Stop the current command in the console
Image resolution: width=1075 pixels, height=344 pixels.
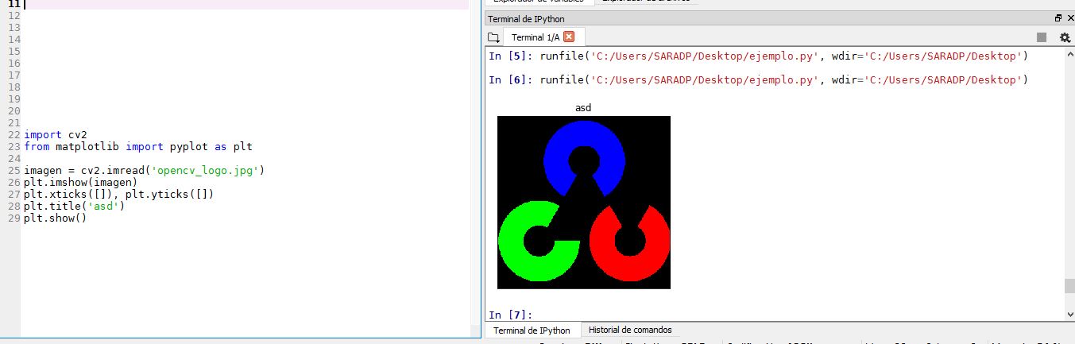click(1042, 37)
